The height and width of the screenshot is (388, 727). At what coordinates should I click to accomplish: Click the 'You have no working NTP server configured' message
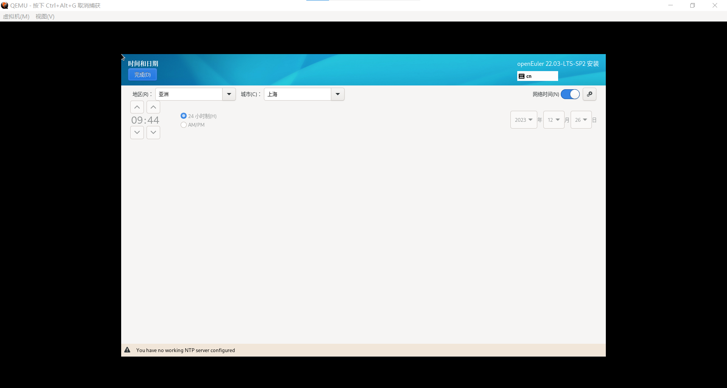[186, 350]
